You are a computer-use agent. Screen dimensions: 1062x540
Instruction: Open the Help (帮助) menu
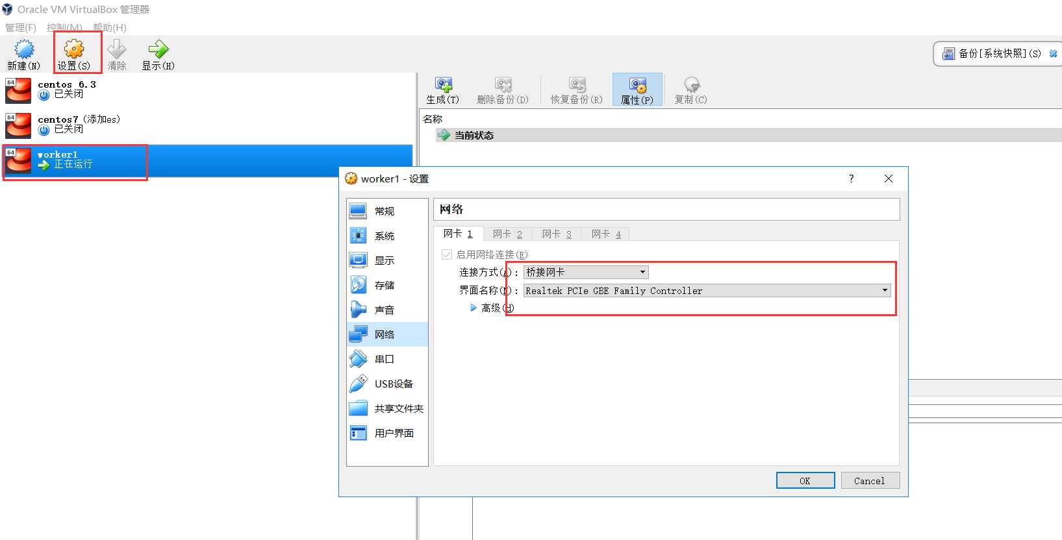[110, 27]
